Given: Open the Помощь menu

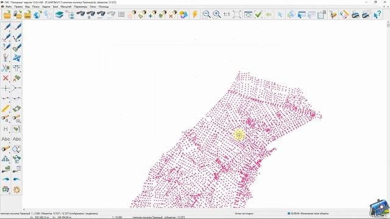Looking at the screenshot, I should (x=104, y=7).
